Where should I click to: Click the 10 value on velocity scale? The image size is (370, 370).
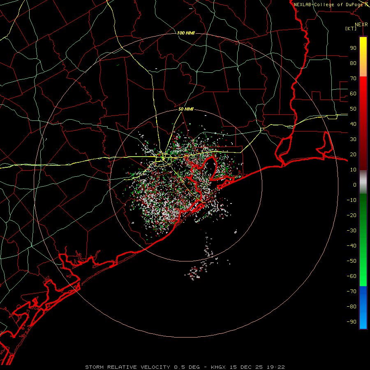pyautogui.click(x=353, y=170)
